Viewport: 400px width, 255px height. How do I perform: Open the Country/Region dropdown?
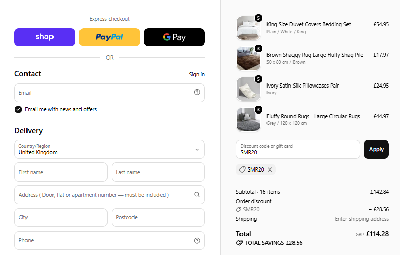tap(110, 150)
